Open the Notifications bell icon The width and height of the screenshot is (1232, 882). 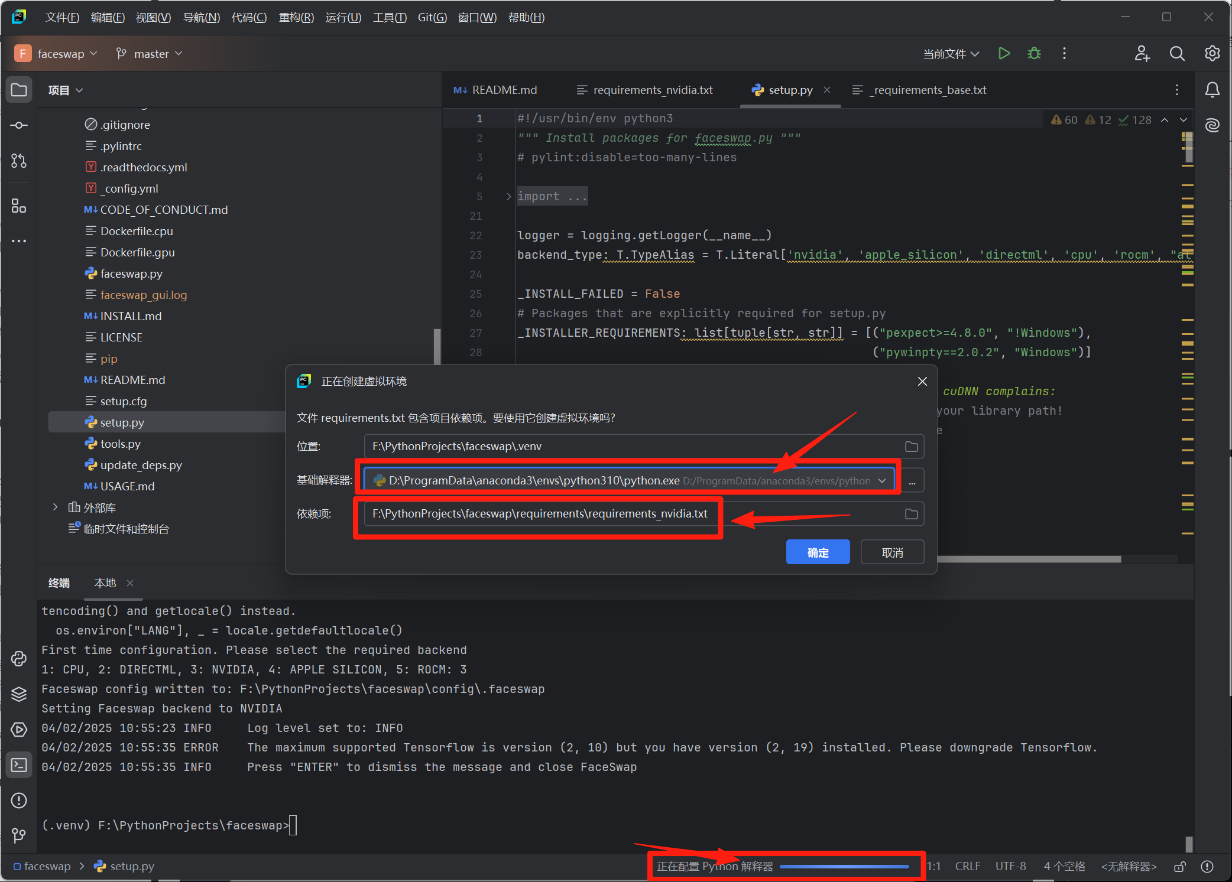[1212, 90]
